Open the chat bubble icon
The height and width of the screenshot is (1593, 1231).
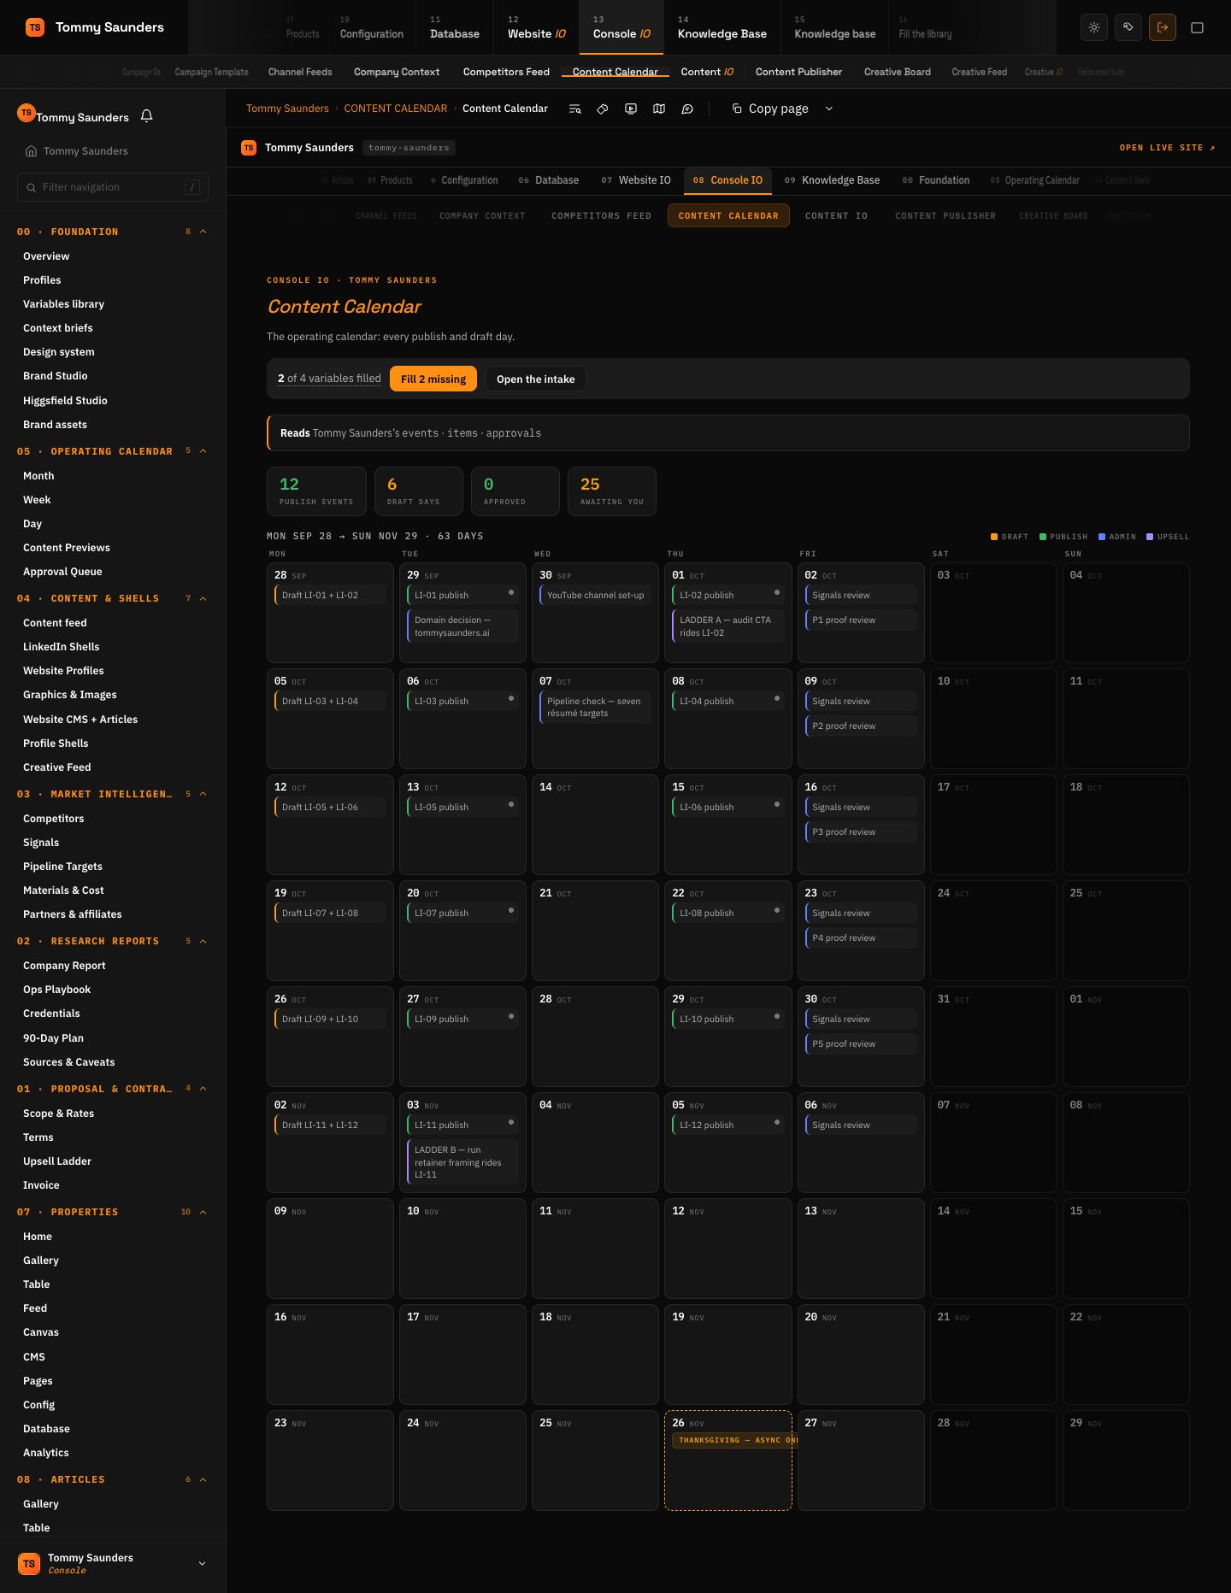pyautogui.click(x=687, y=109)
